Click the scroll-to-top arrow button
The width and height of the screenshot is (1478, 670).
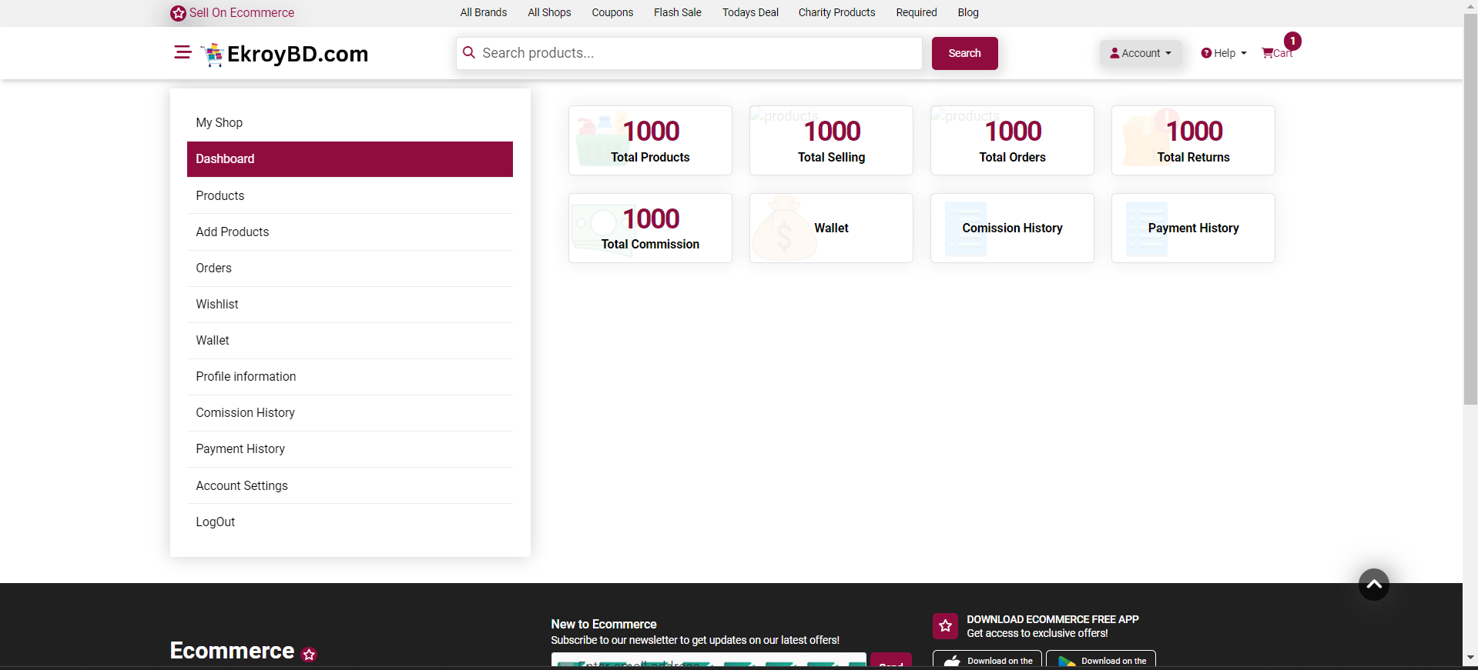(x=1373, y=585)
